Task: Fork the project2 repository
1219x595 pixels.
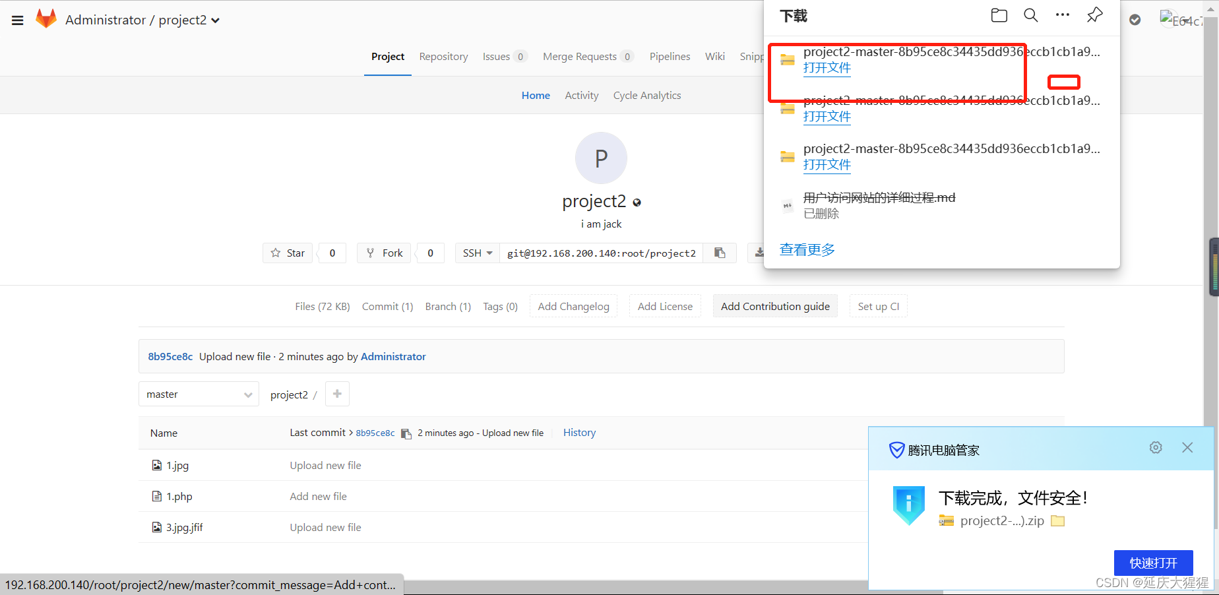Action: click(x=384, y=253)
